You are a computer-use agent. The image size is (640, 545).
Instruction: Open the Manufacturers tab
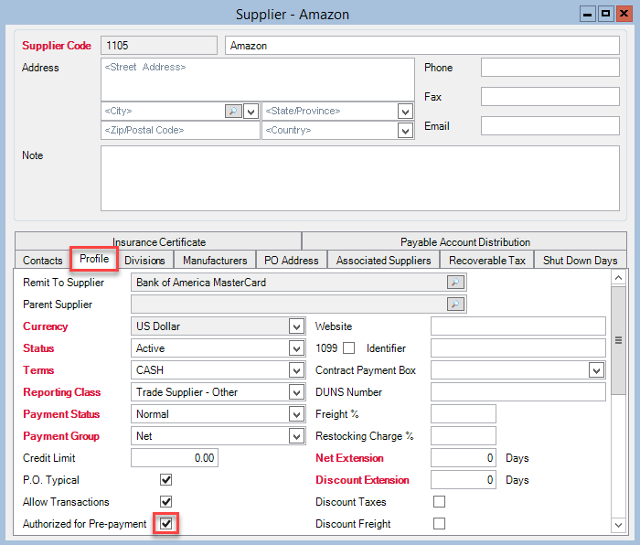point(215,261)
